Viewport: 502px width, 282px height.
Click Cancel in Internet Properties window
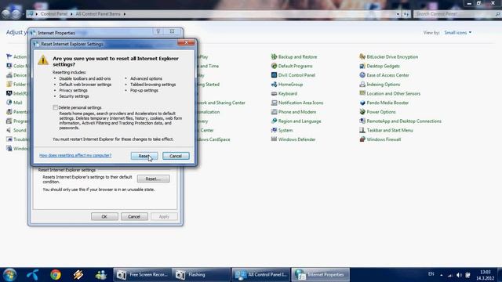coord(134,216)
